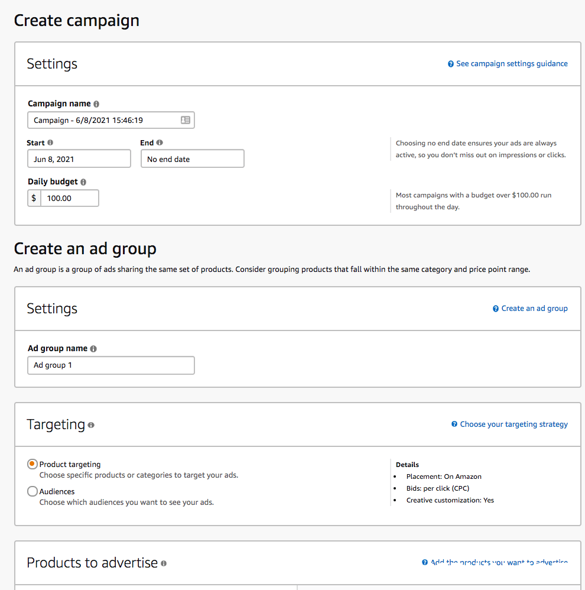
Task: Open the End date picker showing No end date
Action: pyautogui.click(x=193, y=159)
